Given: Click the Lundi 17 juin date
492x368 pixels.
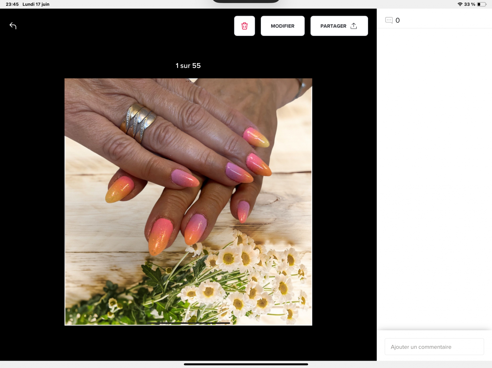Looking at the screenshot, I should coord(36,4).
